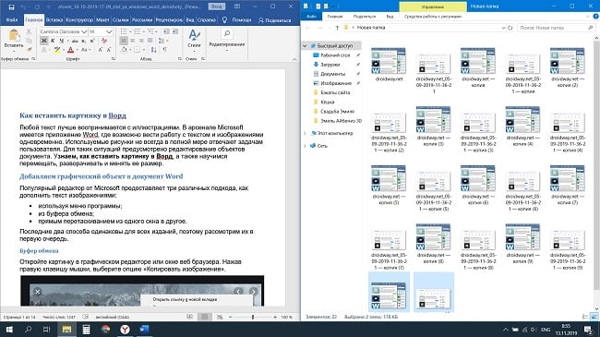This screenshot has width=600, height=337.
Task: Click the Помощн lightbulb search in Word
Action: click(237, 20)
